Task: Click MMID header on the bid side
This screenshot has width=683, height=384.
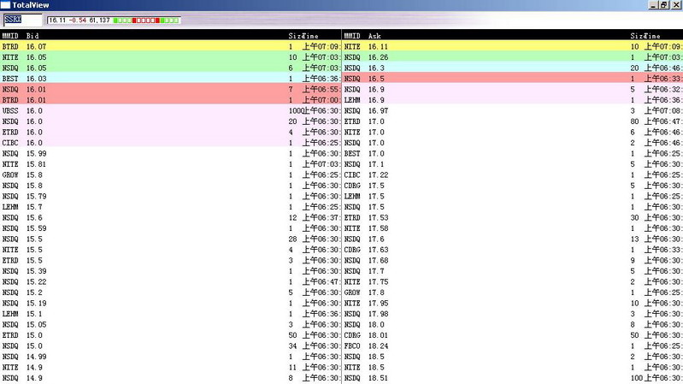Action: point(10,36)
